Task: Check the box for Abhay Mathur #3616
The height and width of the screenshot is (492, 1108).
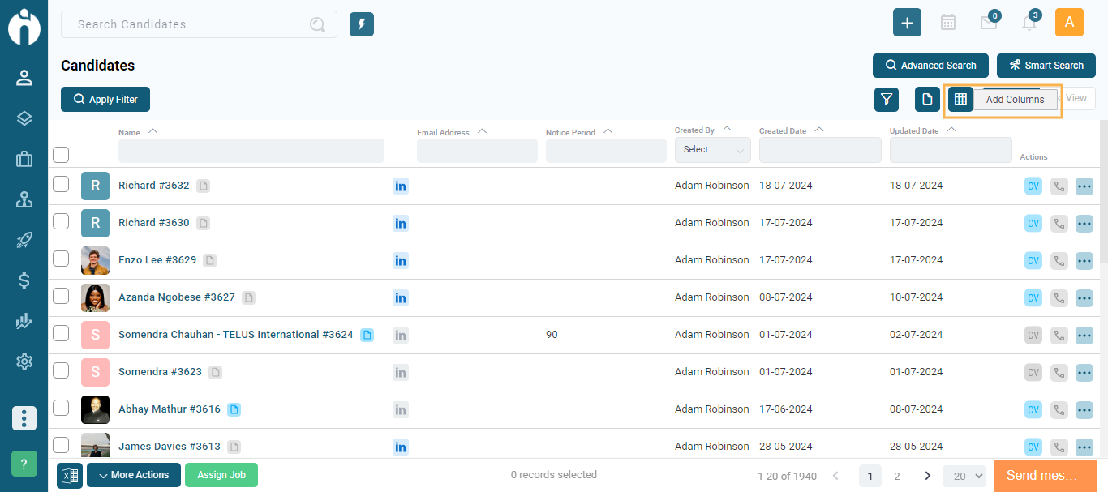Action: pos(61,408)
